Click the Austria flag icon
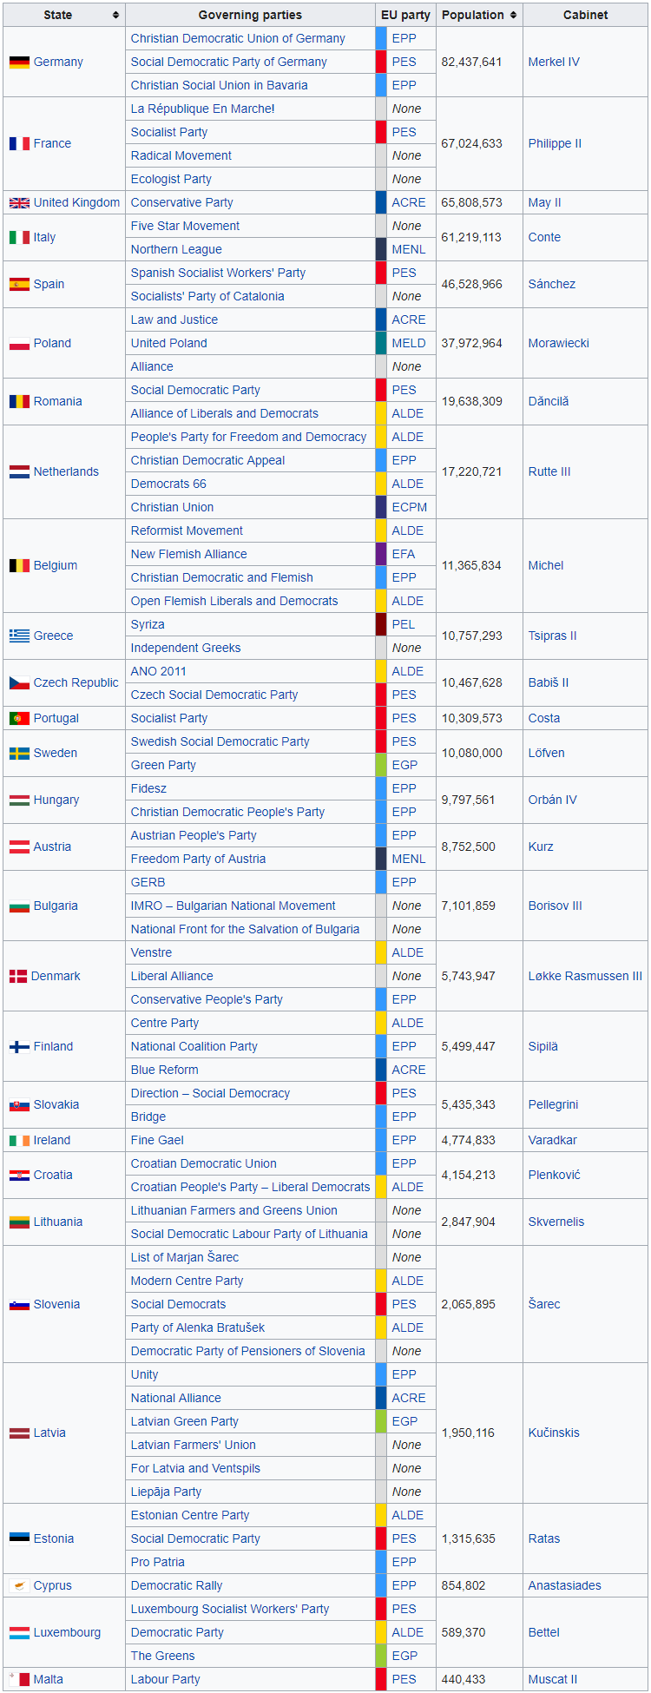 (19, 847)
